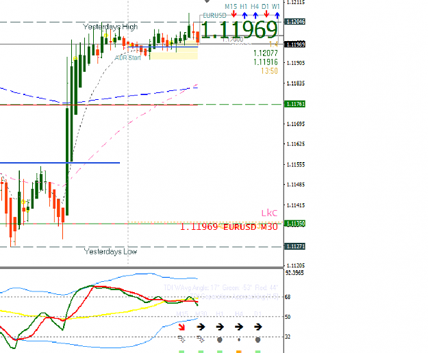The height and width of the screenshot is (353, 428).
Task: Click the large gray dot in D1 TDI column
Action: (257, 339)
